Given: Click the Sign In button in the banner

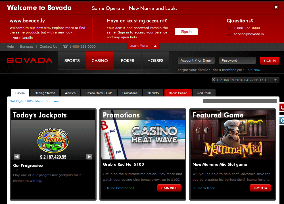Looking at the screenshot, I should pyautogui.click(x=186, y=31).
